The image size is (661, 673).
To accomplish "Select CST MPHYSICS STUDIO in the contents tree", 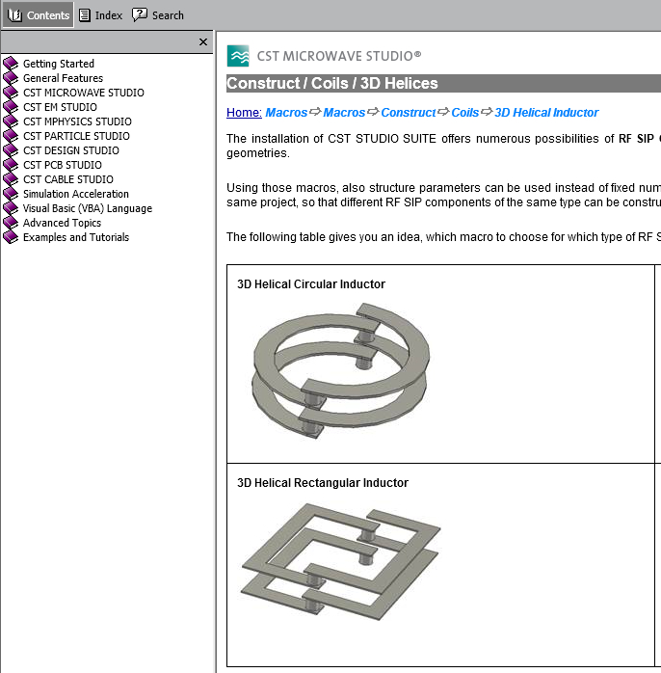I will [x=77, y=121].
